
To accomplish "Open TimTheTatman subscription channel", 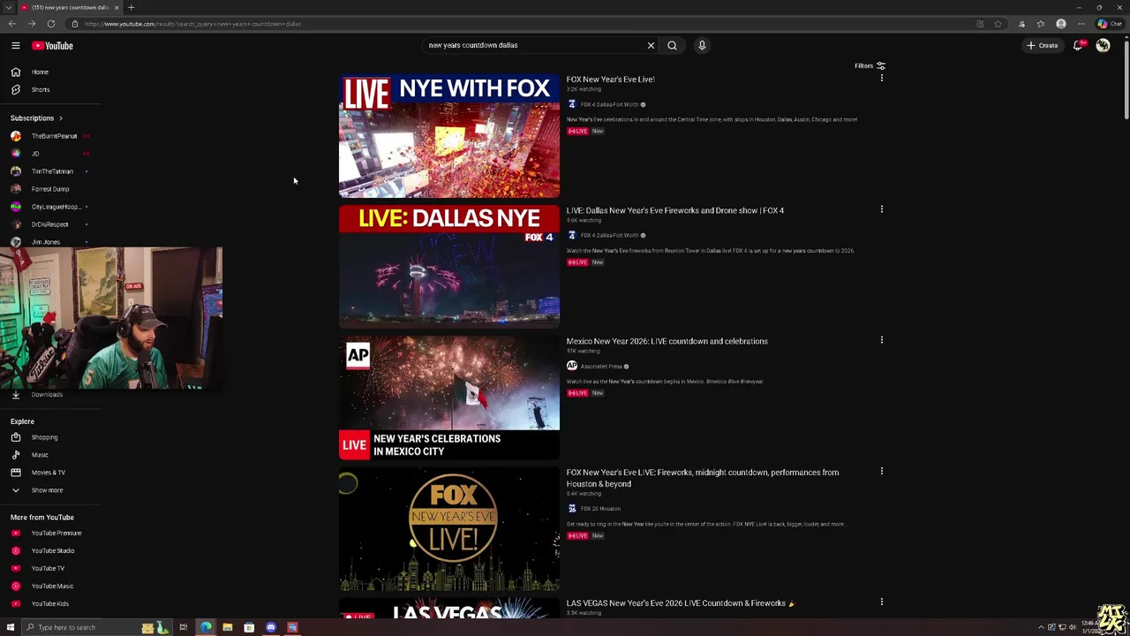I will (x=50, y=171).
